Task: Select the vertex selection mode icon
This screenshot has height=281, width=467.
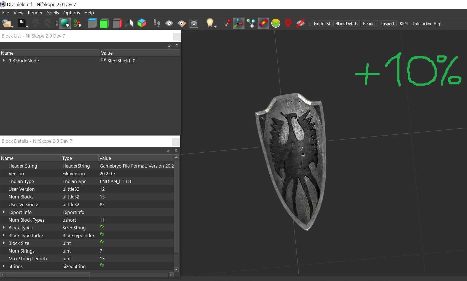Action: 77,23
